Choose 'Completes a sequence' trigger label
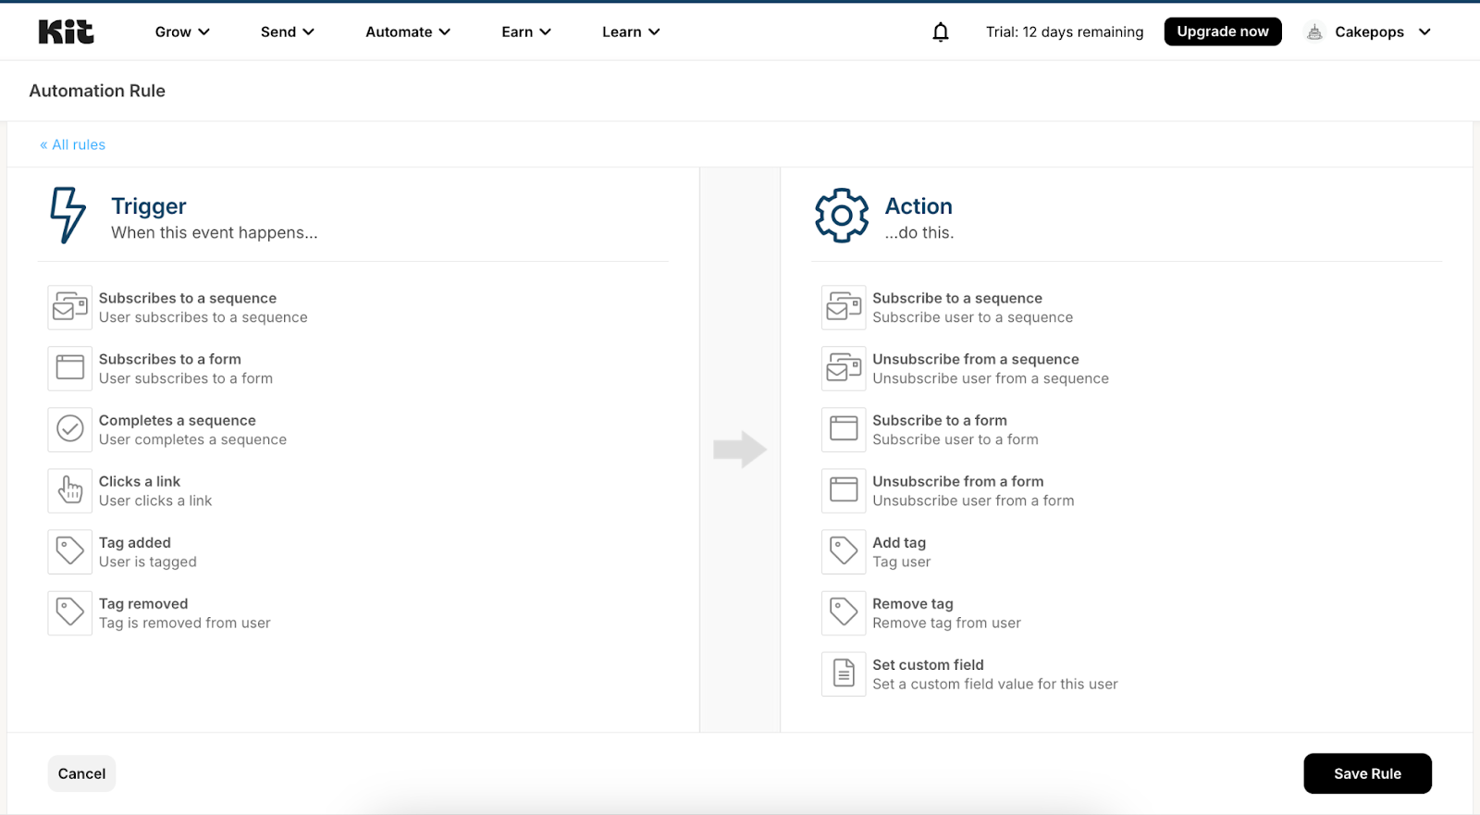1480x815 pixels. coord(178,420)
